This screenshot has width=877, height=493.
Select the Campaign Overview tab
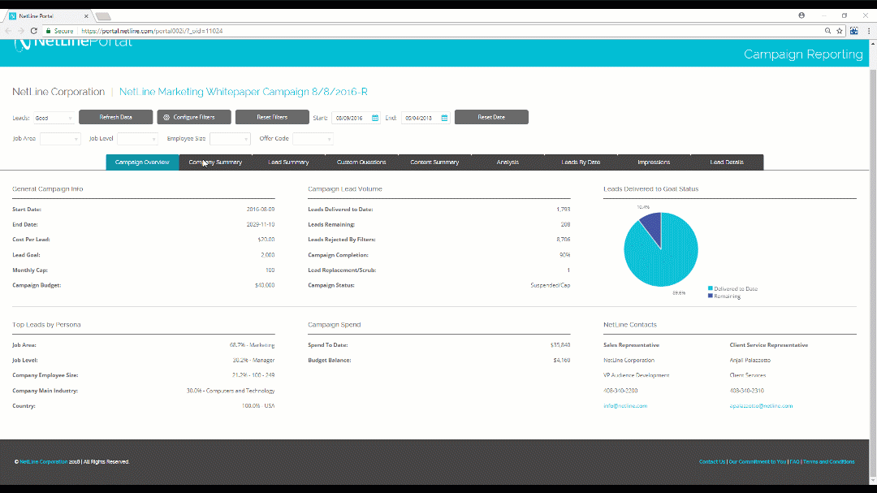(x=142, y=162)
